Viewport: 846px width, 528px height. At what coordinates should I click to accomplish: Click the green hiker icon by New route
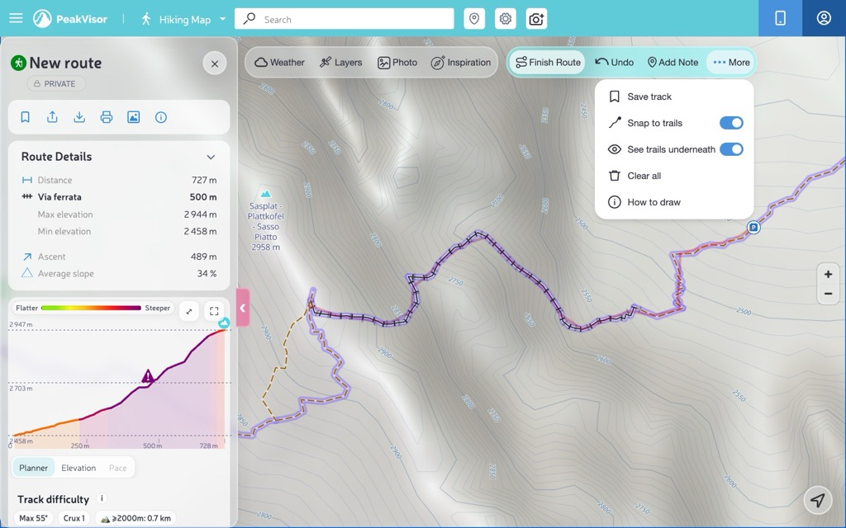(18, 63)
